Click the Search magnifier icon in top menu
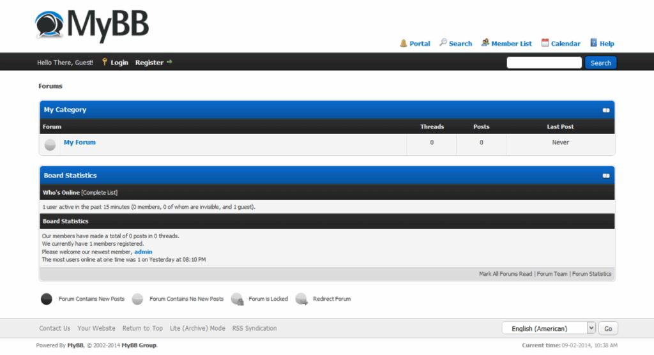The height and width of the screenshot is (355, 654). click(443, 43)
